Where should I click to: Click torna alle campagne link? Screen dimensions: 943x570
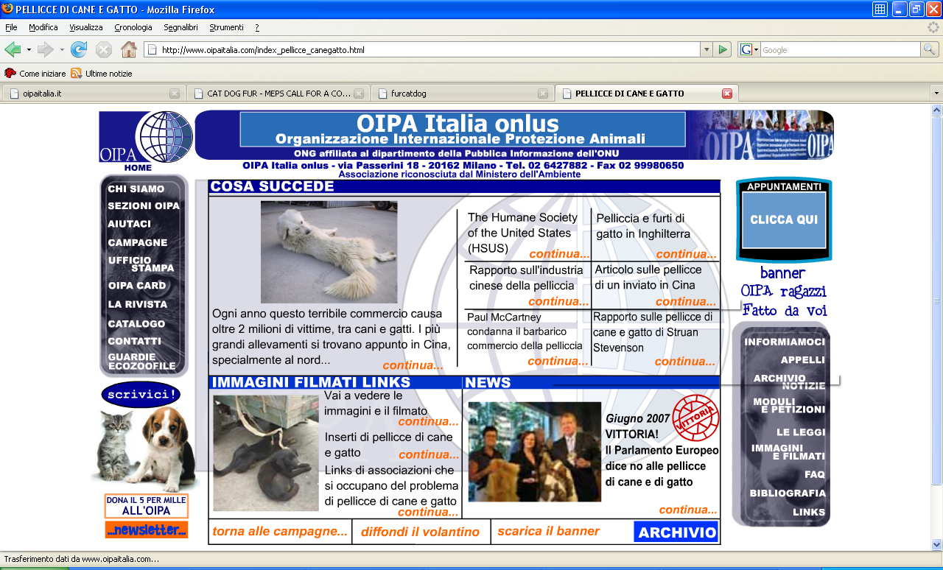tap(280, 532)
